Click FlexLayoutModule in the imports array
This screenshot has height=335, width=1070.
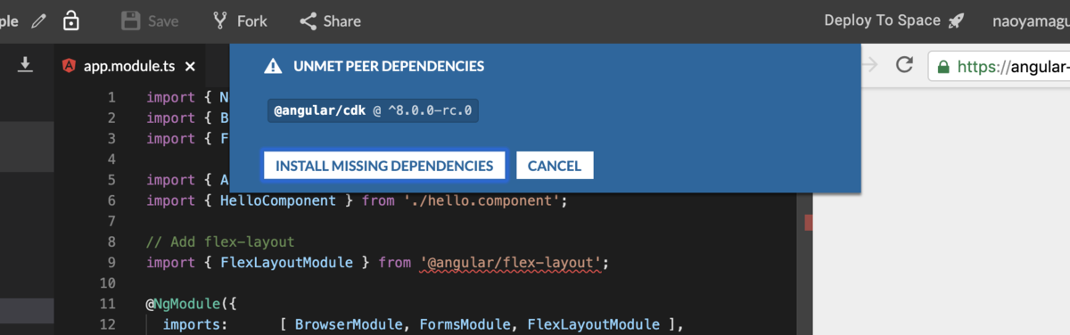[593, 324]
